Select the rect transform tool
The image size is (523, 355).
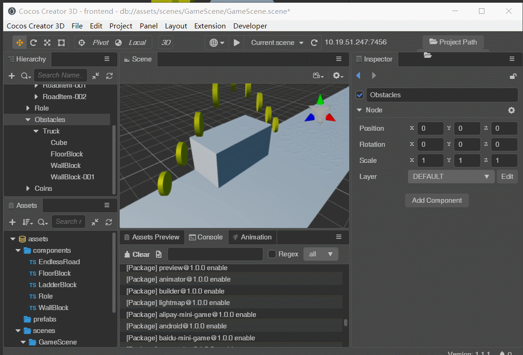click(61, 43)
